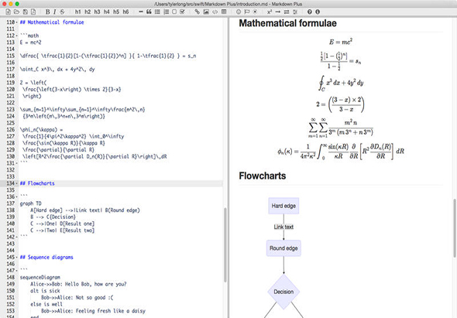
Task: Insert an unordered bullet list
Action: [157, 12]
